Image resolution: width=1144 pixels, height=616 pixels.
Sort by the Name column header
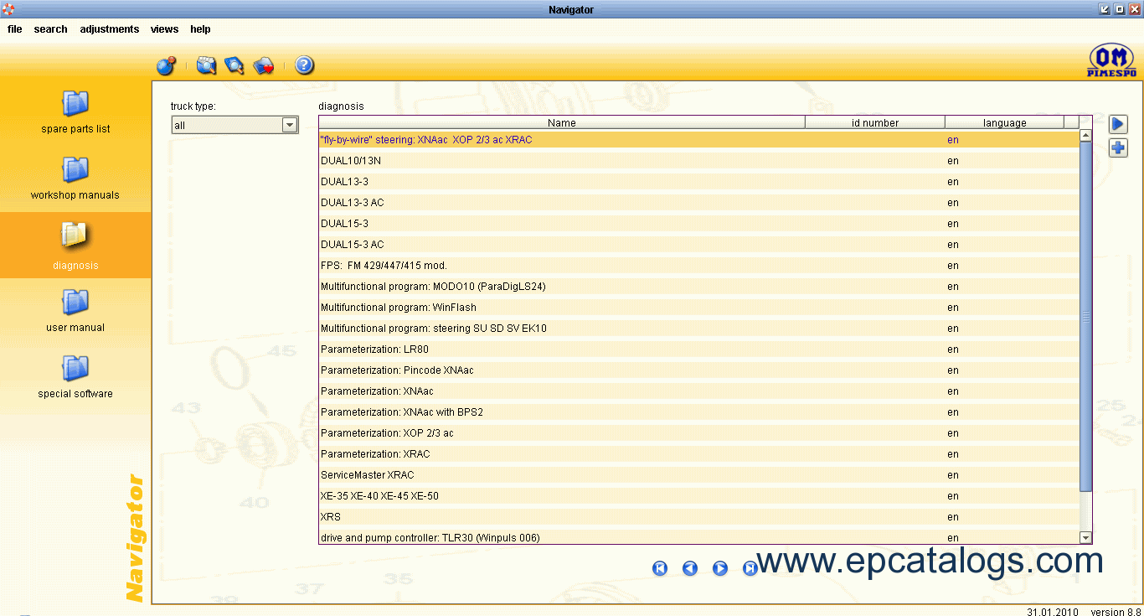pos(562,122)
